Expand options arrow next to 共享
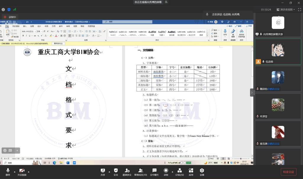Image resolution: width=303 pixels, height=179 pixels. click(x=109, y=172)
